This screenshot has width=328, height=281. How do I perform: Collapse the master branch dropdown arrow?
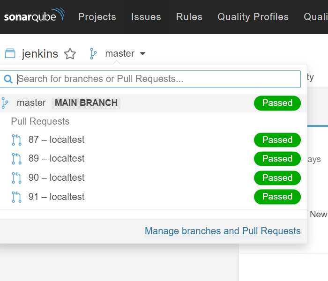[142, 54]
